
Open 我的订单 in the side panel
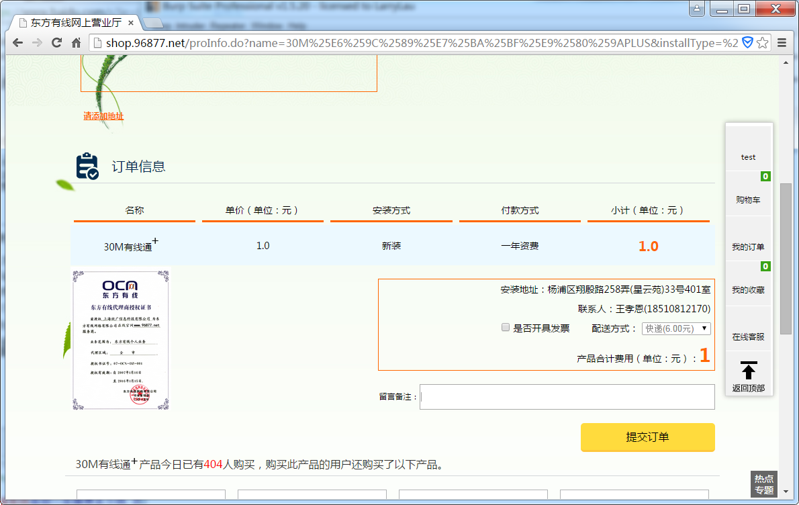click(748, 246)
